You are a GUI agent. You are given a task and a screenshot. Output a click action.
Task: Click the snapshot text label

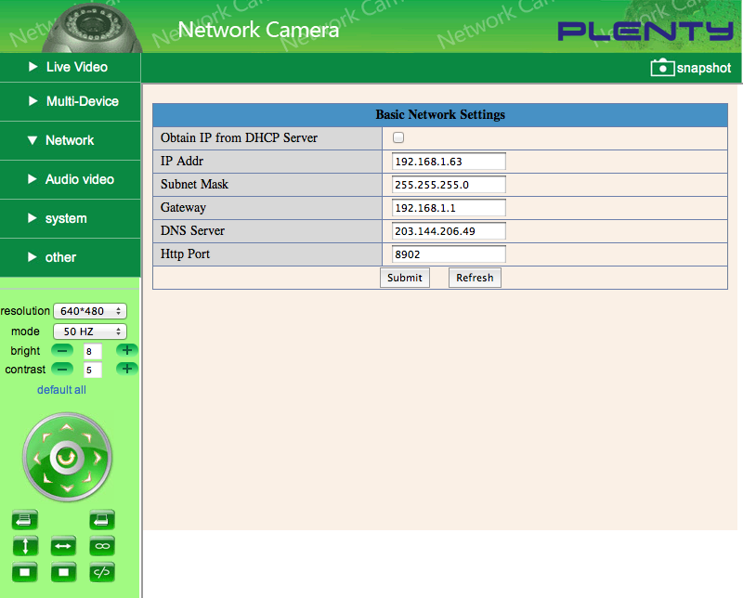coord(704,68)
